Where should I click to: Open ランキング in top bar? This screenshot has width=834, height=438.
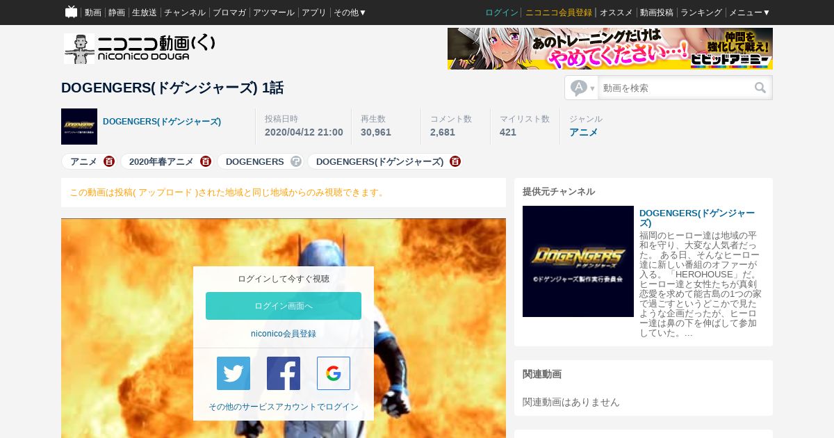(x=701, y=13)
